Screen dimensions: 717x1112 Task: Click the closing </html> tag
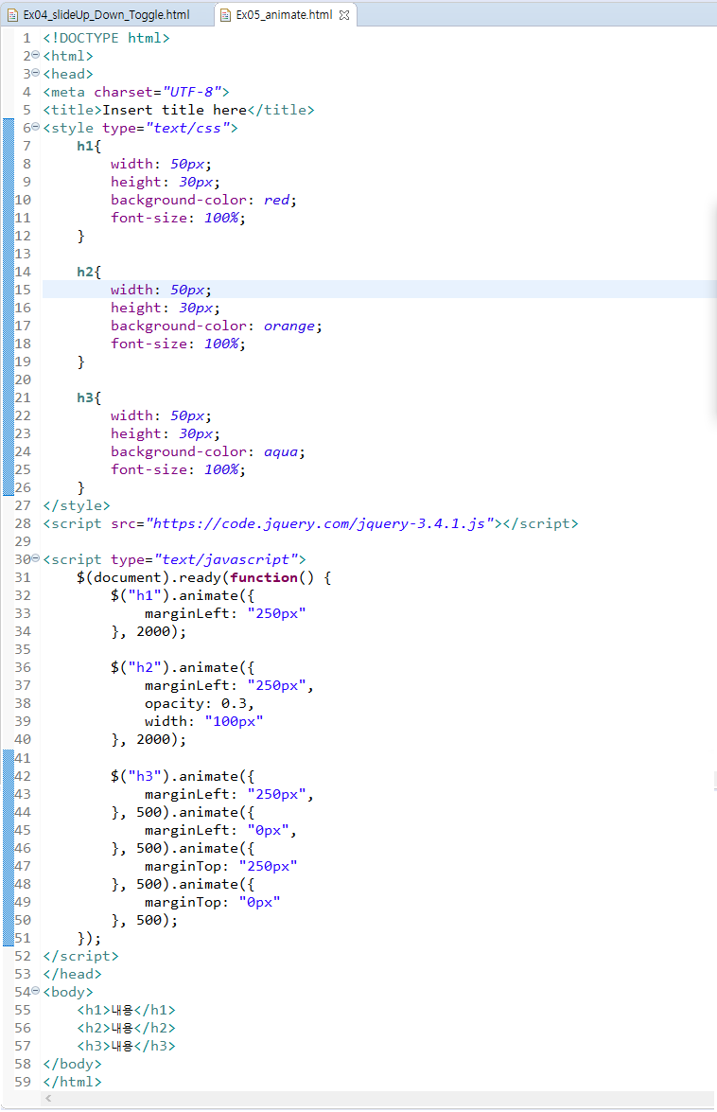pyautogui.click(x=72, y=1082)
